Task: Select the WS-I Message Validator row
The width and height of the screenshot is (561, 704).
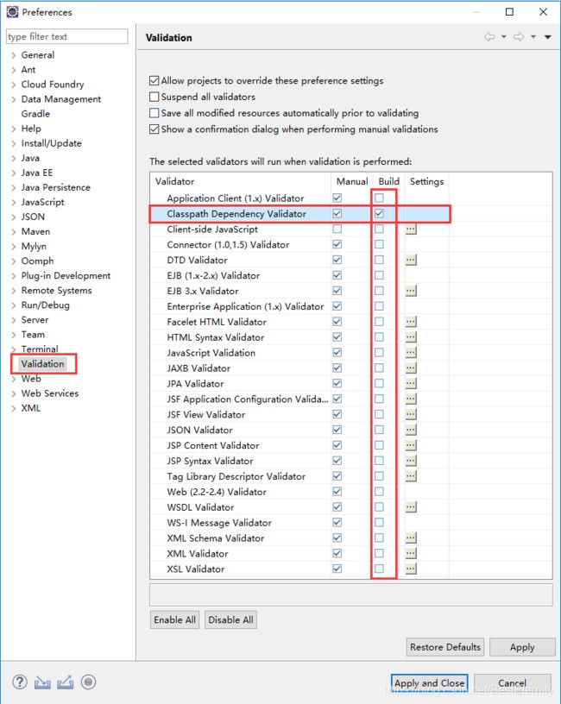Action: (x=299, y=522)
